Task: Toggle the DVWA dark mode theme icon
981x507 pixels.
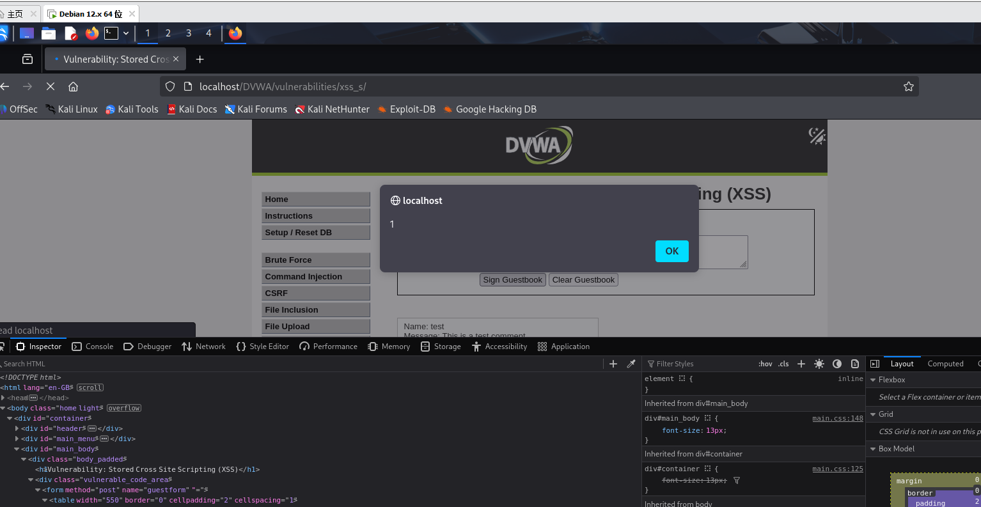Action: pyautogui.click(x=817, y=136)
